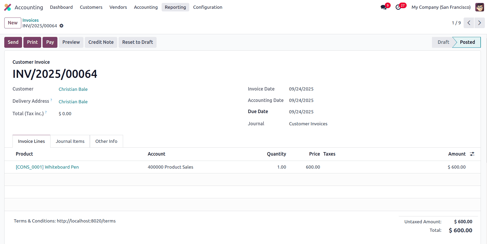Click the Due Date value
487x244 pixels.
[301, 112]
